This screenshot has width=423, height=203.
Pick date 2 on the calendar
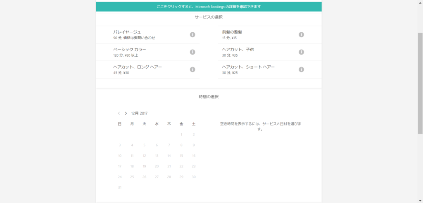[x=194, y=134]
